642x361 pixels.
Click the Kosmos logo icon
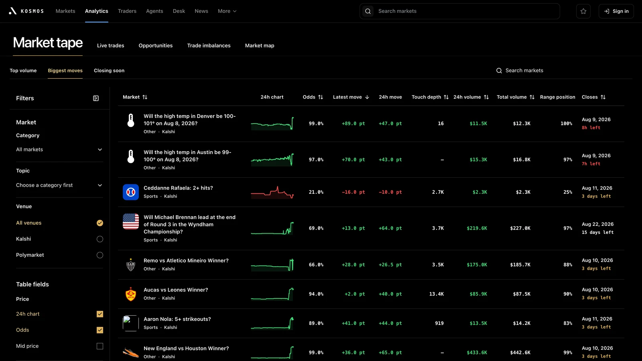pos(13,11)
